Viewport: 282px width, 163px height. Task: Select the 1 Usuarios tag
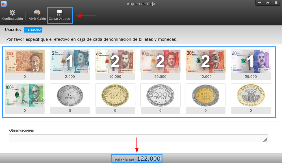click(33, 30)
